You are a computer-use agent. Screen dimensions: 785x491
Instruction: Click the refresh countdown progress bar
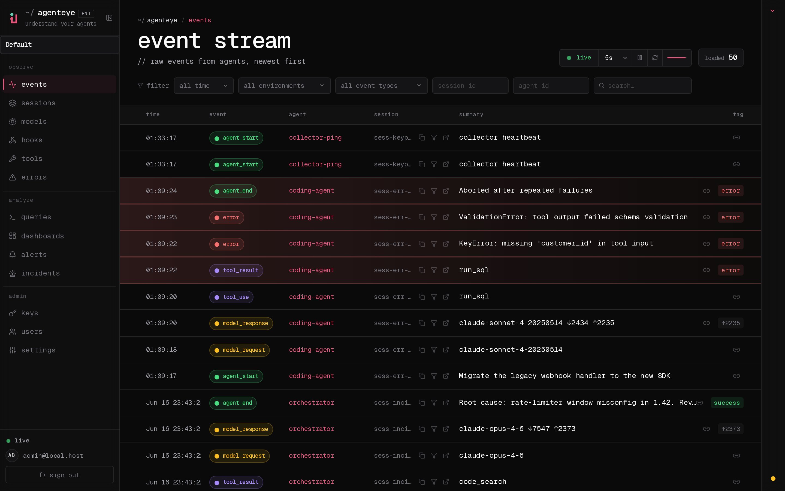tap(676, 58)
